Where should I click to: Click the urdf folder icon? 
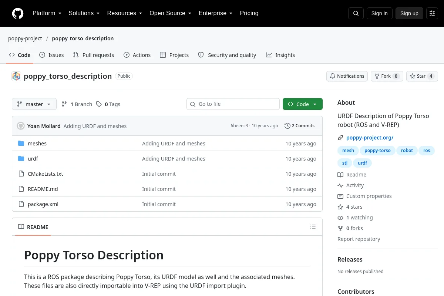coord(21,159)
